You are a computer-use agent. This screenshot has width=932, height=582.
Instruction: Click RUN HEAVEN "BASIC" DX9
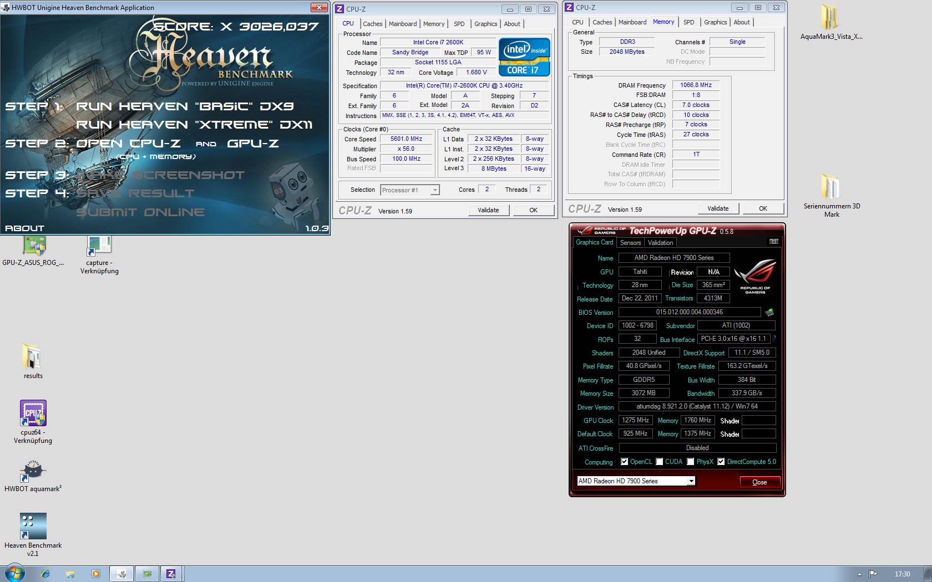click(185, 106)
